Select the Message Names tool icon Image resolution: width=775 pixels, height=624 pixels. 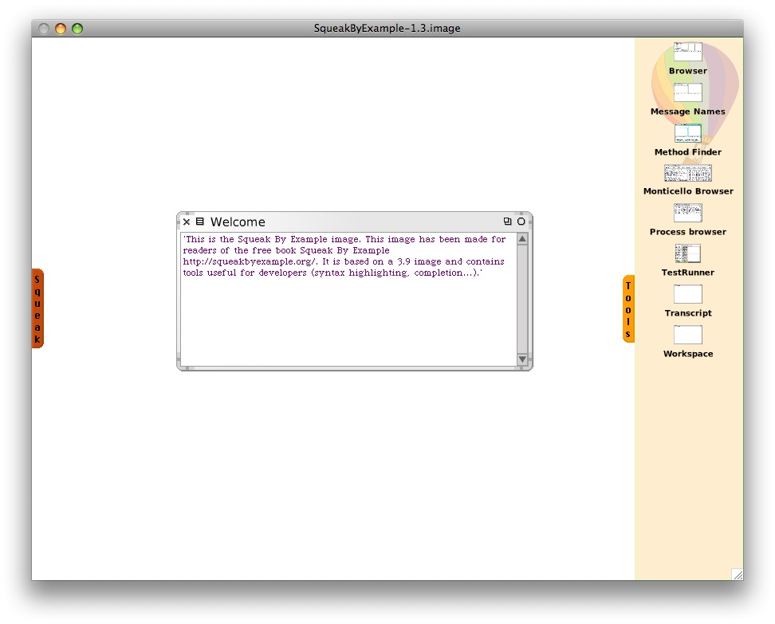pyautogui.click(x=687, y=92)
